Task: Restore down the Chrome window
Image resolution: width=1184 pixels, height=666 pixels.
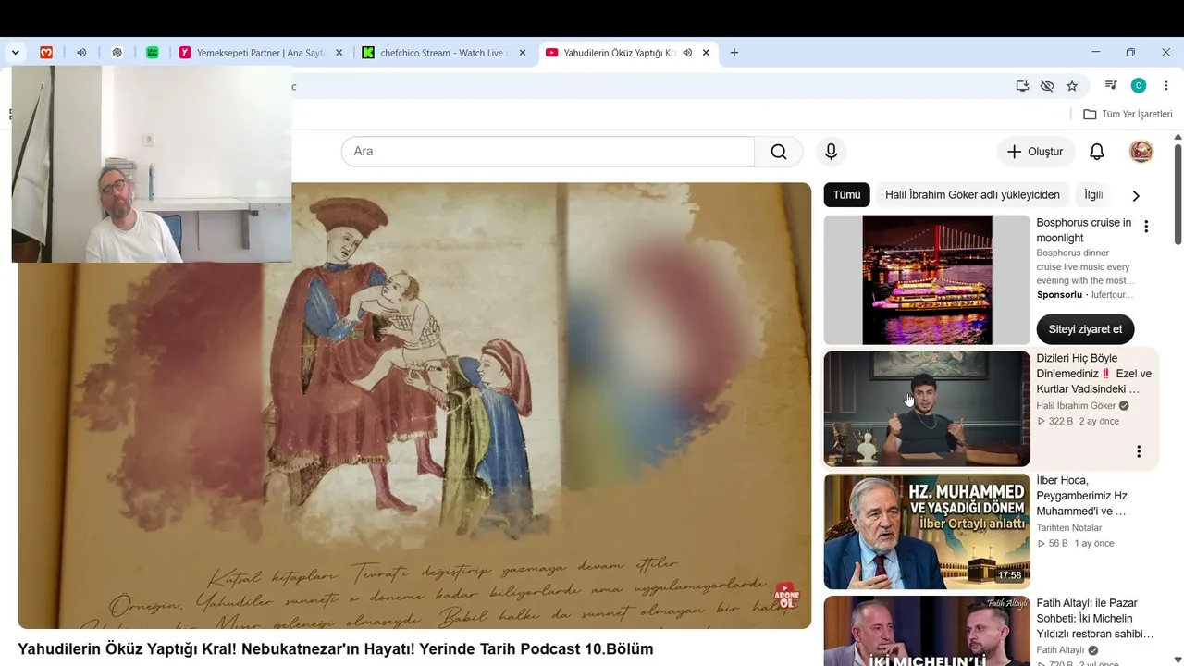Action: [1130, 53]
